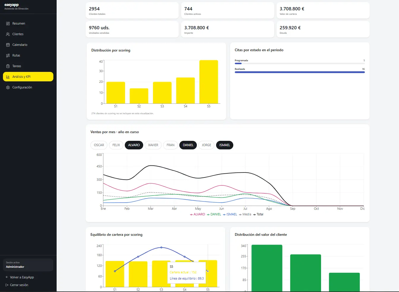
Task: Click the Tareas clipboard icon
Action: pos(8,66)
